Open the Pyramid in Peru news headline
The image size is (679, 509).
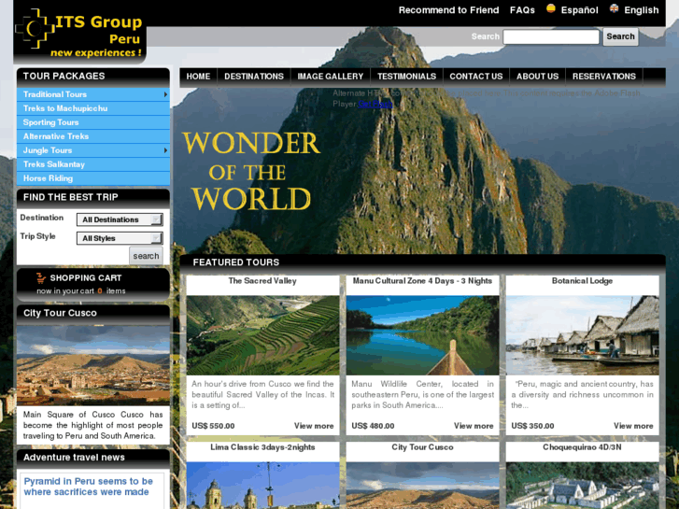(89, 487)
